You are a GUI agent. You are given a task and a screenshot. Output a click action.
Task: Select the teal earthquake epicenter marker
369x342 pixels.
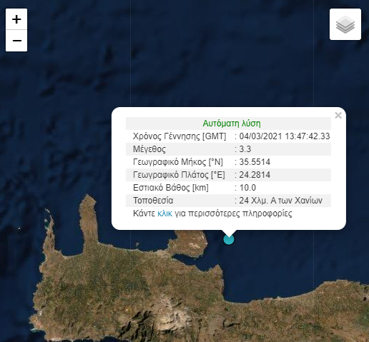click(229, 239)
